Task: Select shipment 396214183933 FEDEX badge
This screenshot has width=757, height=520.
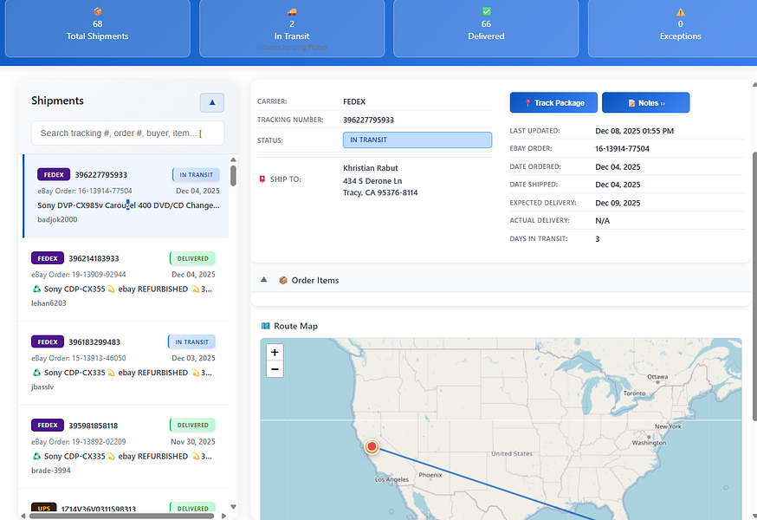Action: point(48,258)
